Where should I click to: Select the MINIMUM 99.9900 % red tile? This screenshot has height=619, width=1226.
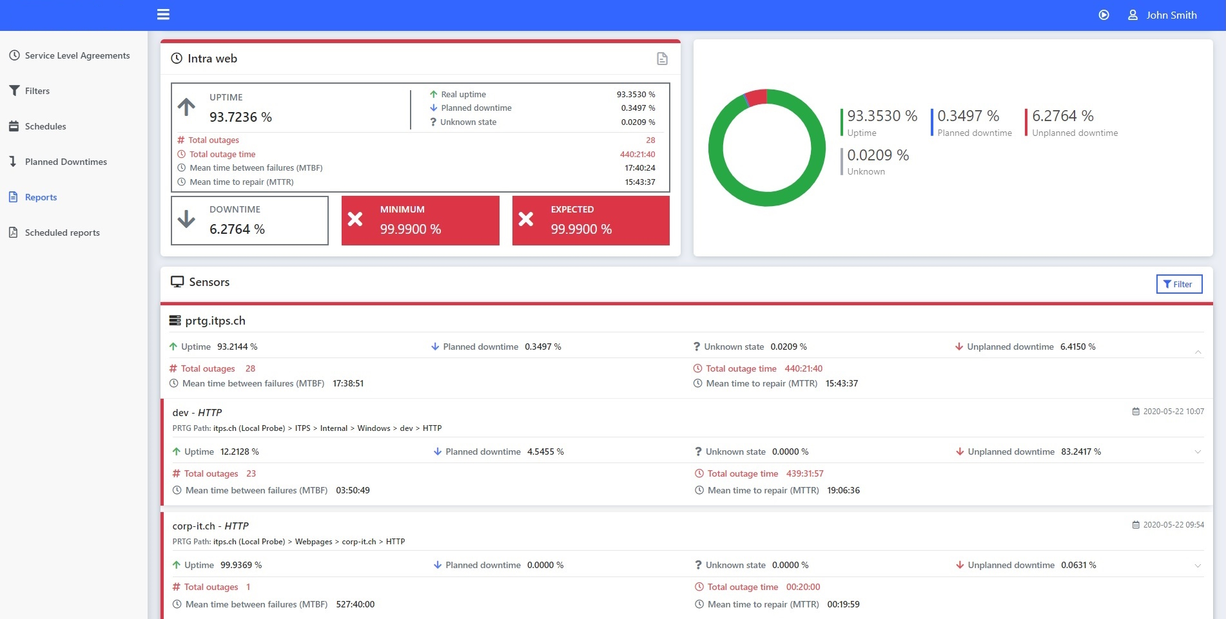pos(420,220)
